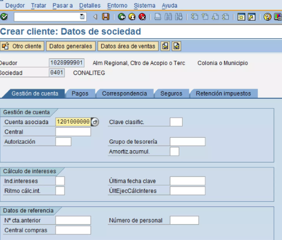Click the Central compras input field
The height and width of the screenshot is (240, 282).
tap(73, 230)
